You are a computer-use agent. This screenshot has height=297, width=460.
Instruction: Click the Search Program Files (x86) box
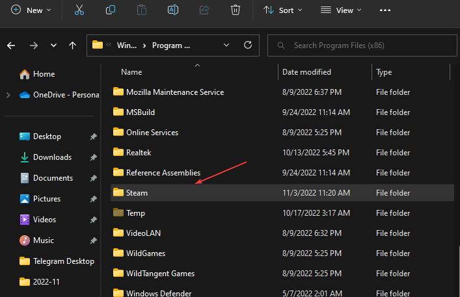362,45
